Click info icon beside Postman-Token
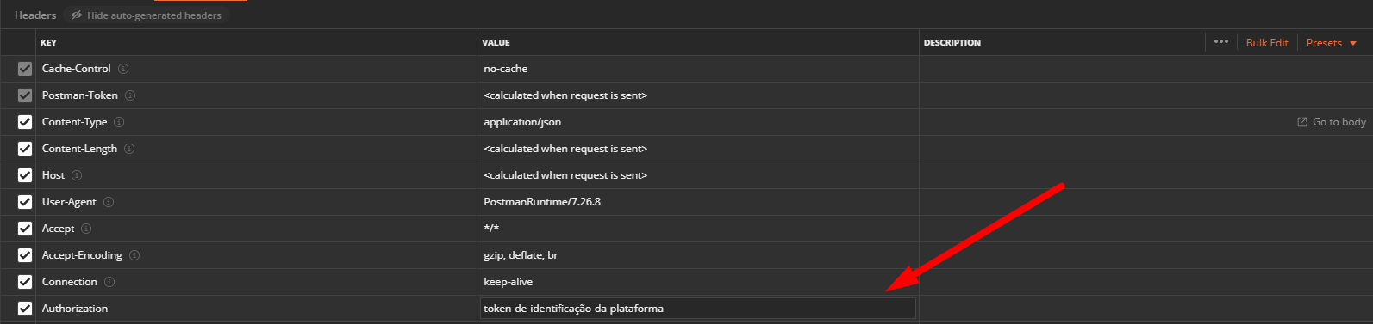 [130, 95]
